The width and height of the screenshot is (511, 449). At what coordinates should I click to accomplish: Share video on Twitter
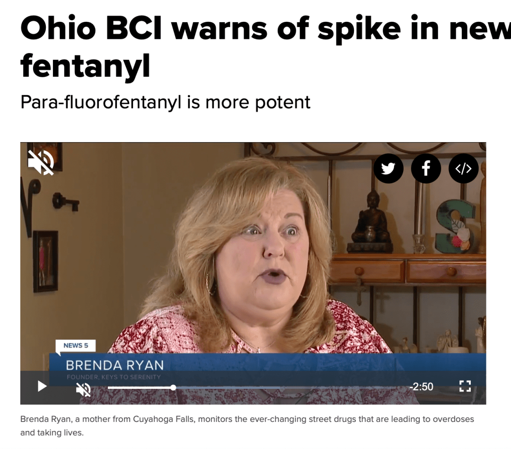(388, 169)
